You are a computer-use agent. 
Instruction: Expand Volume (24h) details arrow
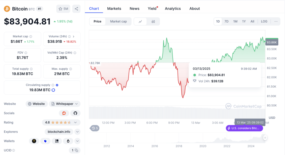click(73, 36)
